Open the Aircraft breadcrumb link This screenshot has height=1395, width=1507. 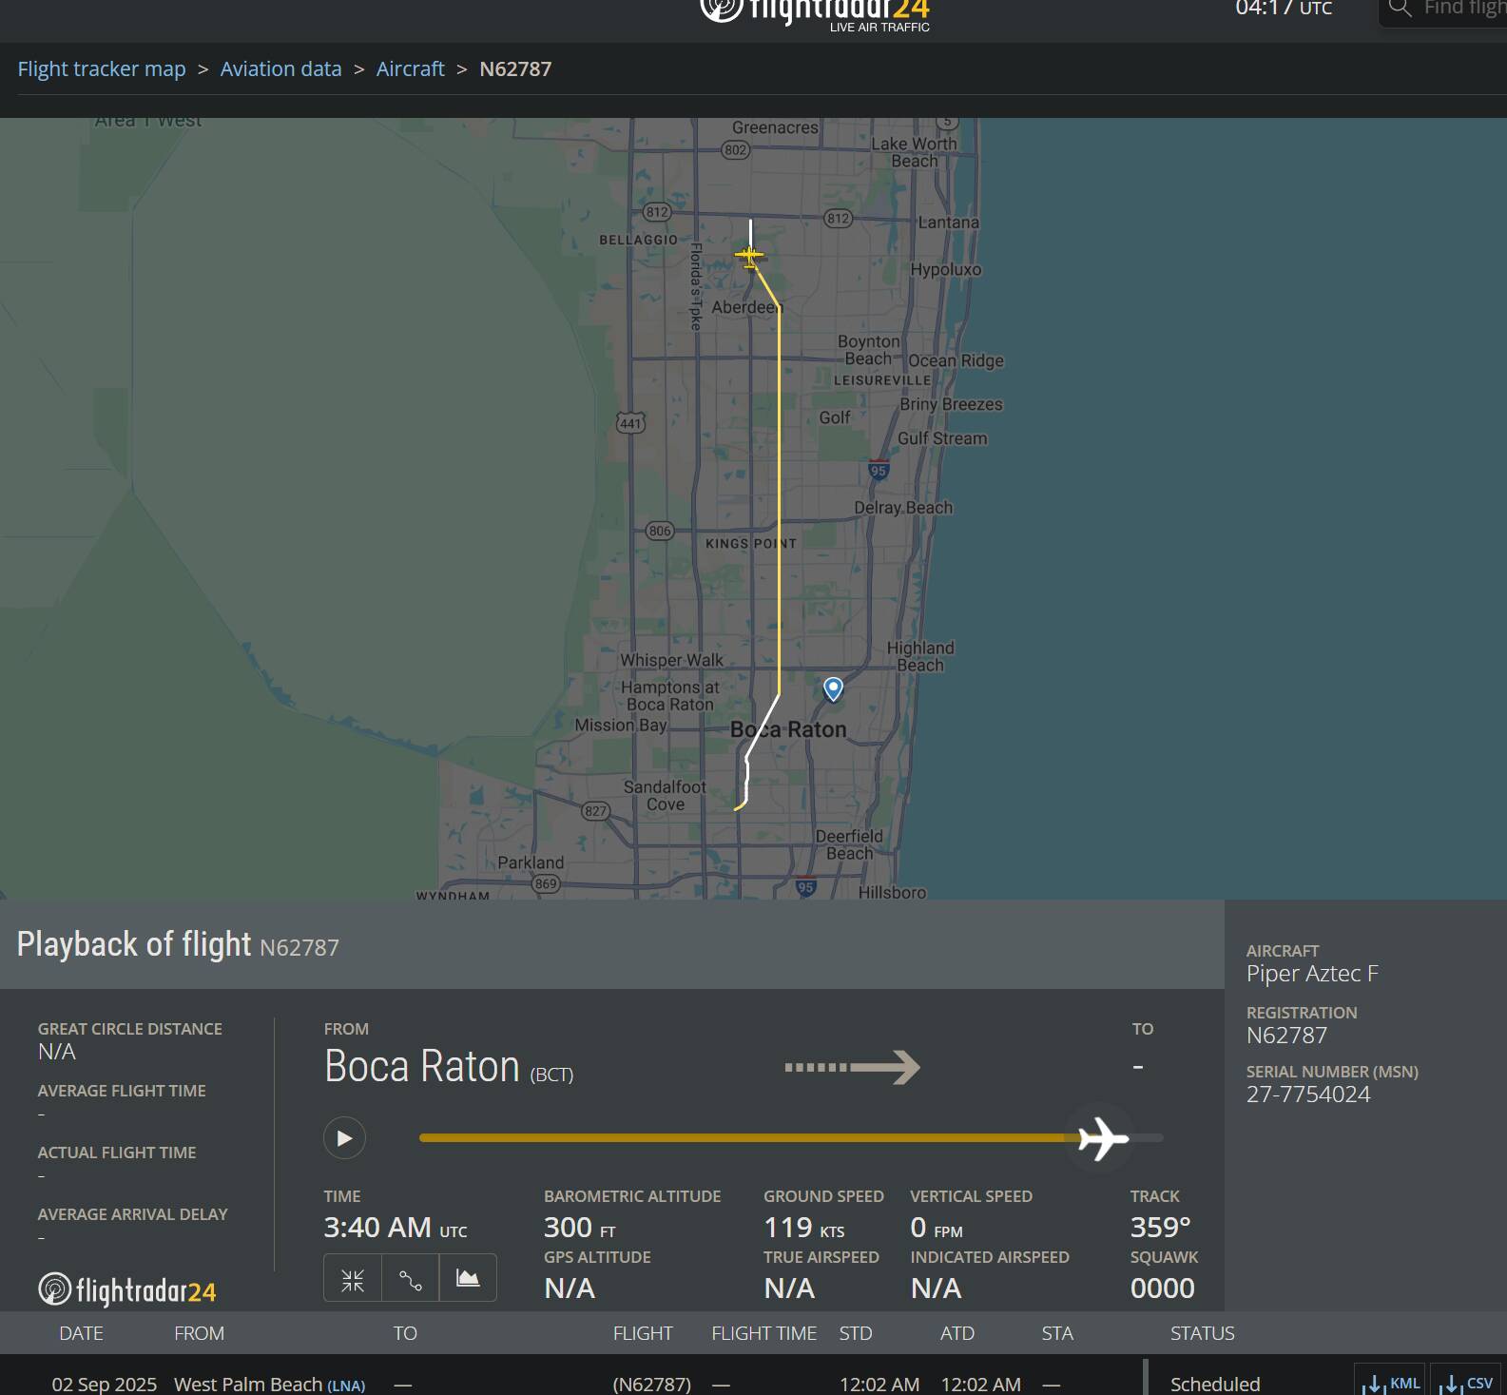[410, 69]
